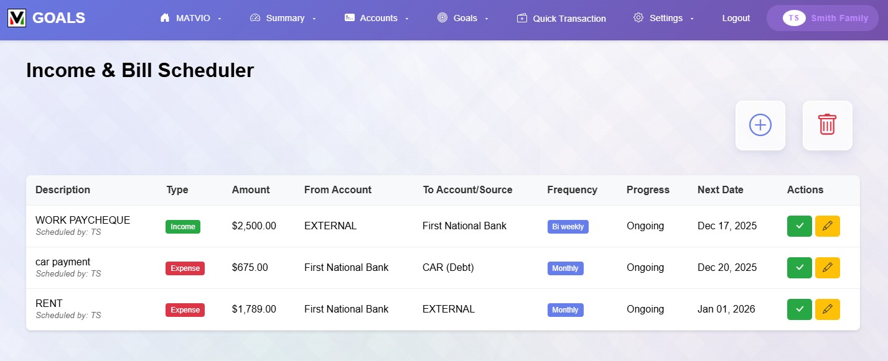Open Quick Transaction from the navbar
The image size is (888, 361).
pyautogui.click(x=561, y=19)
